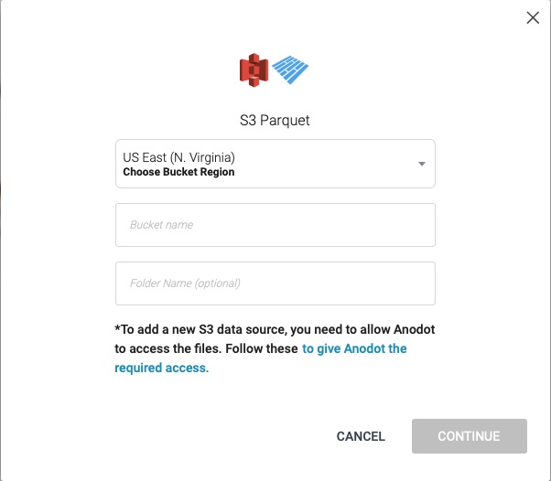Click the Bucket name placeholder text

161,225
